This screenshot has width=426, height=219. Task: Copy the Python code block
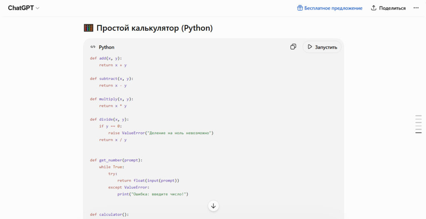[x=293, y=47]
